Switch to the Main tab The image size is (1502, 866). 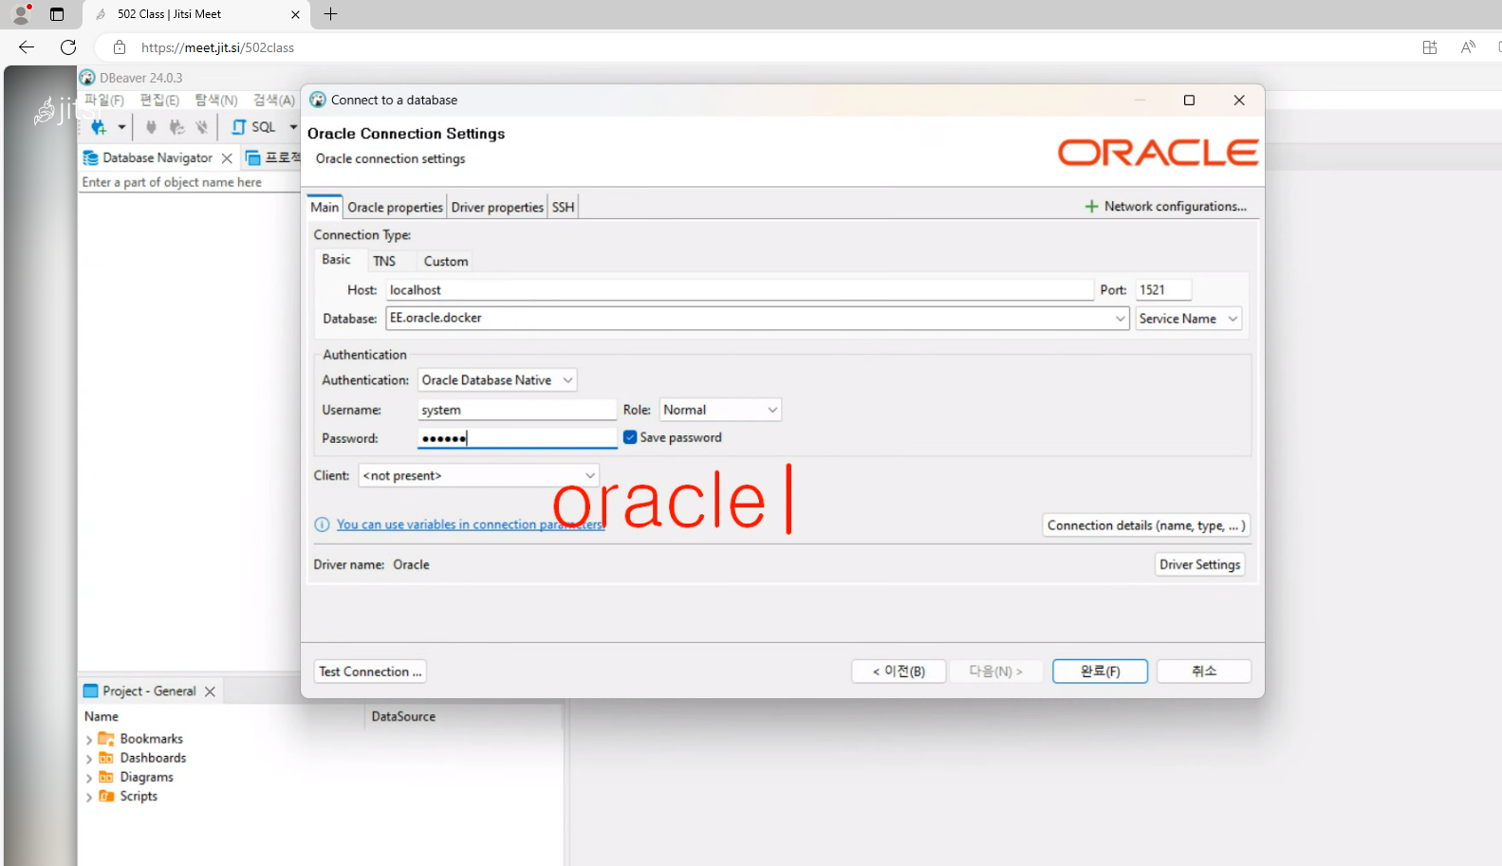[x=325, y=207]
